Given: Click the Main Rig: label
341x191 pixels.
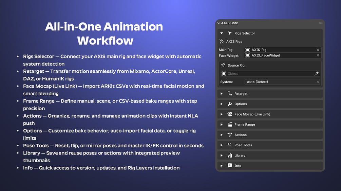Looking at the screenshot, I should [x=226, y=50].
